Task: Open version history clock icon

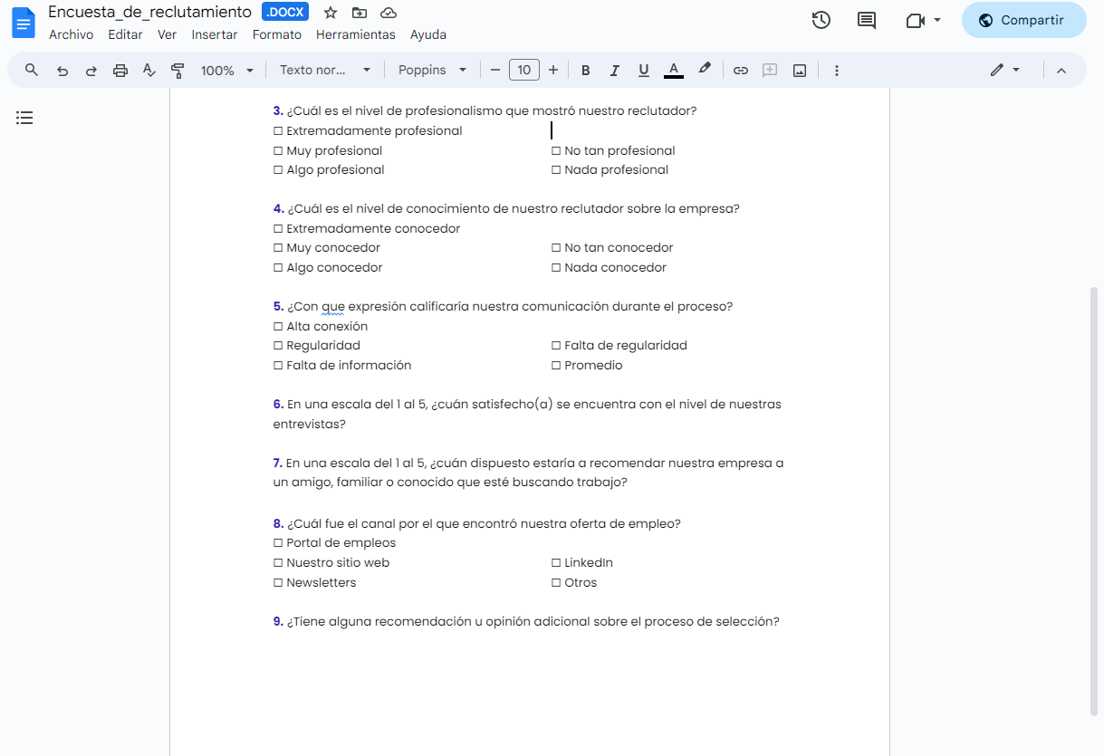Action: (821, 20)
